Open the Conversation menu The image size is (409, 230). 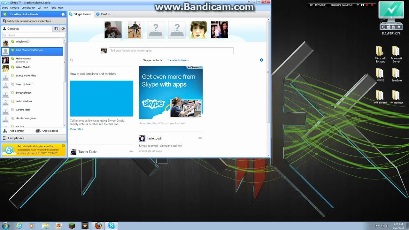pos(28,8)
